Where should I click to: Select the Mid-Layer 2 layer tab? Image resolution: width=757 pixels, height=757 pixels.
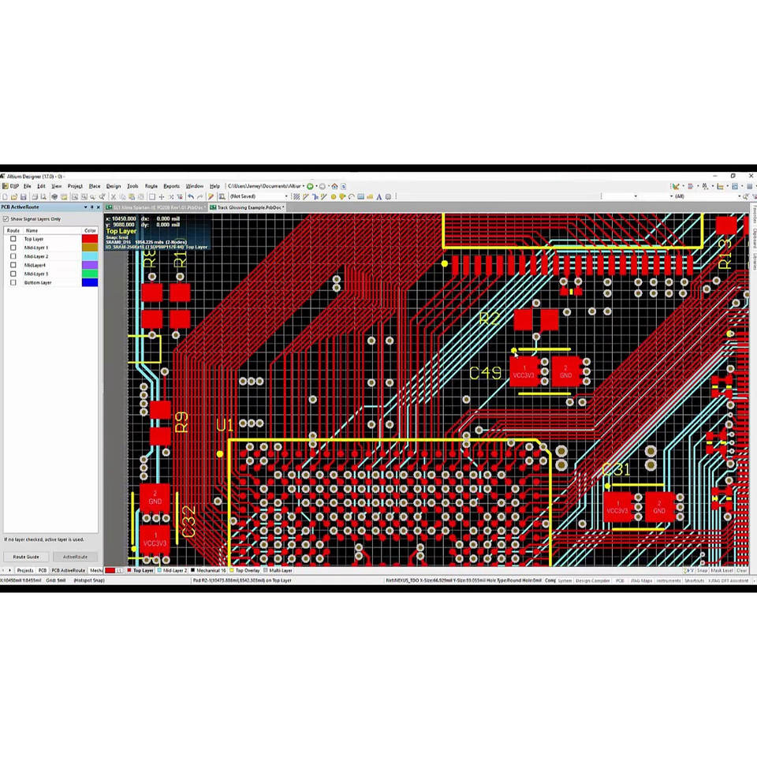point(173,570)
